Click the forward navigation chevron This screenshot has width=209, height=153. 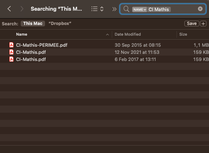22,9
